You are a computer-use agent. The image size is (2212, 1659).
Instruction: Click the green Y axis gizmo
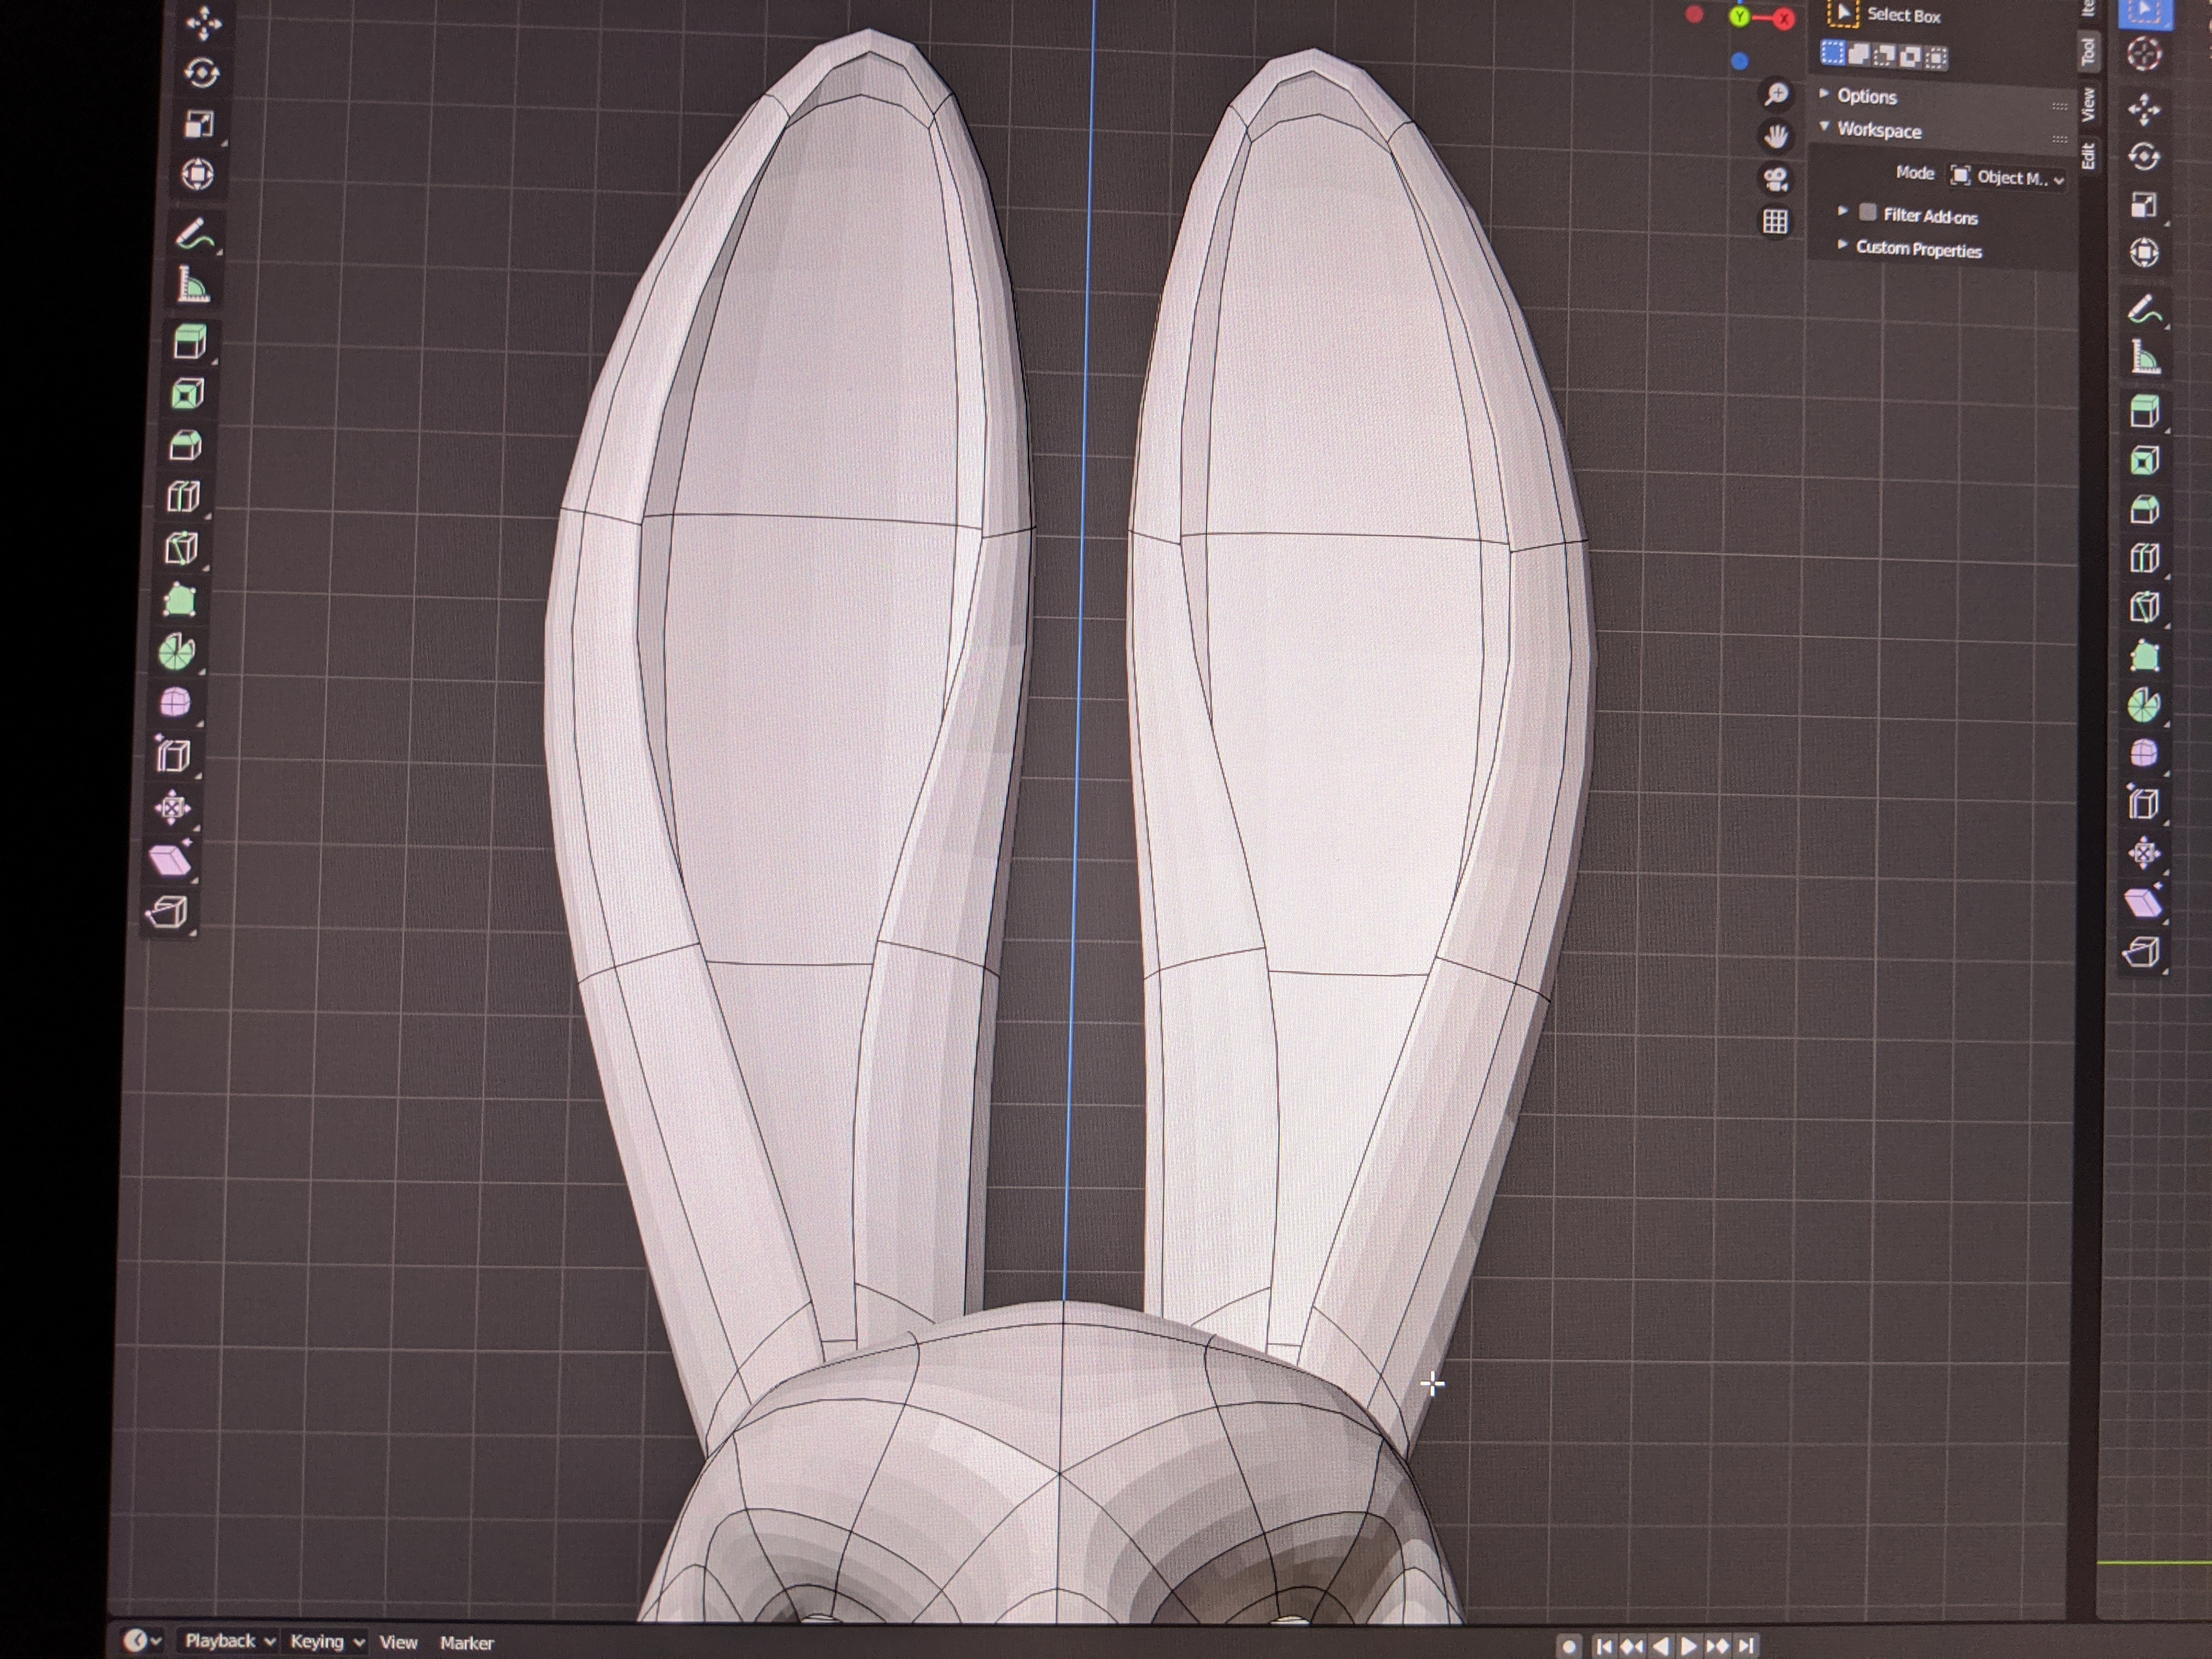(1740, 17)
